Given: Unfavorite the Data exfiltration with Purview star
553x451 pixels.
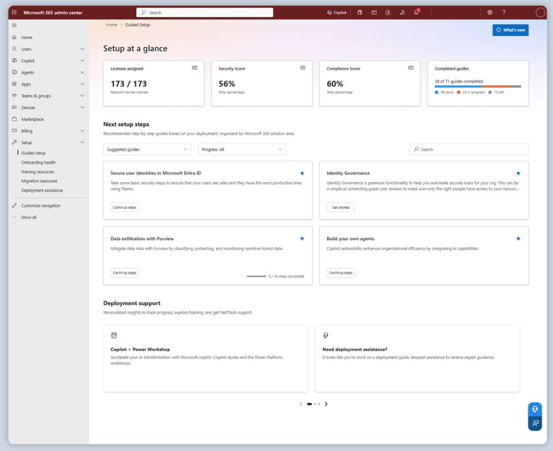Looking at the screenshot, I should pos(302,239).
